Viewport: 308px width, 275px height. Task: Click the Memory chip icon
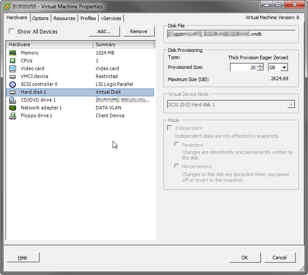click(13, 53)
